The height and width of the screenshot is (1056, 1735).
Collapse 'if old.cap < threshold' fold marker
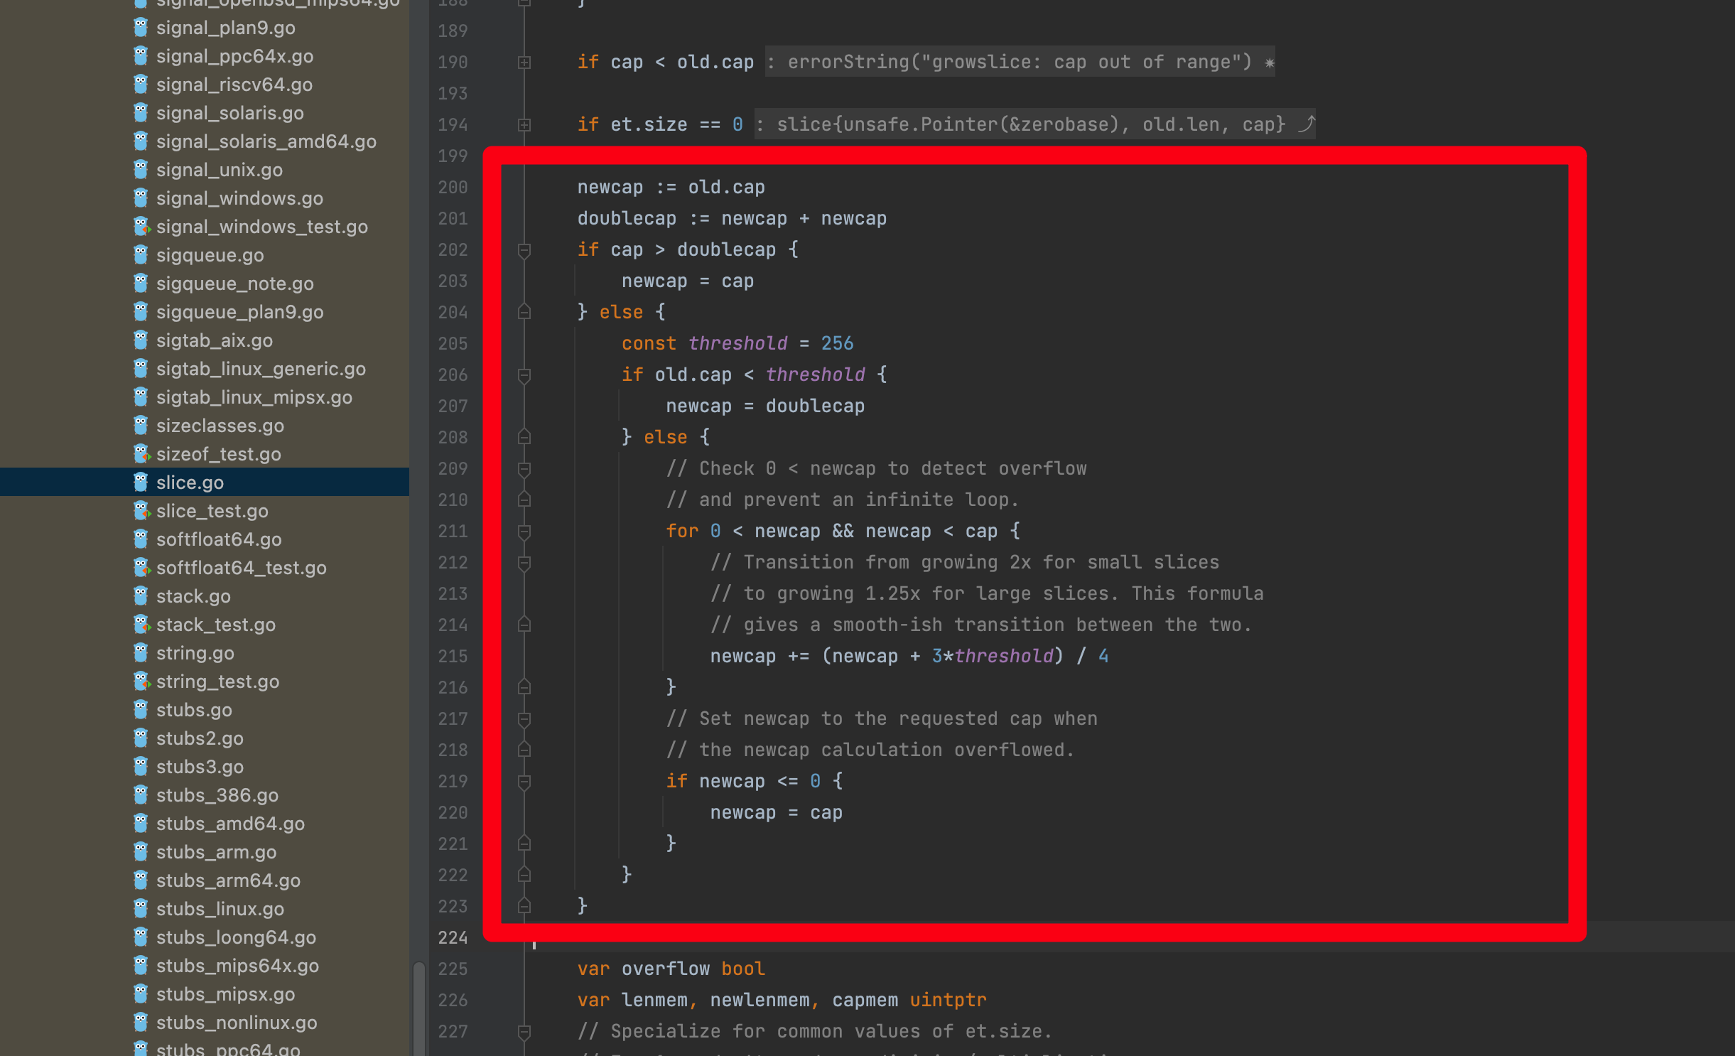tap(524, 375)
